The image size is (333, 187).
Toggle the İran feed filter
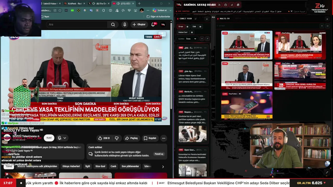[x=181, y=26]
